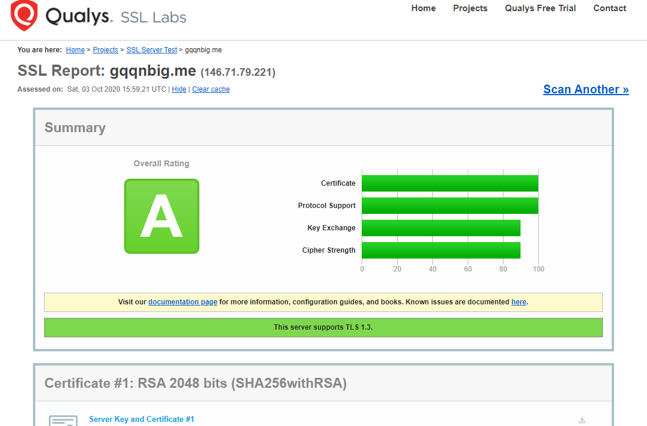Screen dimensions: 647x426
Task: Open the documentation page link
Action: 182,301
